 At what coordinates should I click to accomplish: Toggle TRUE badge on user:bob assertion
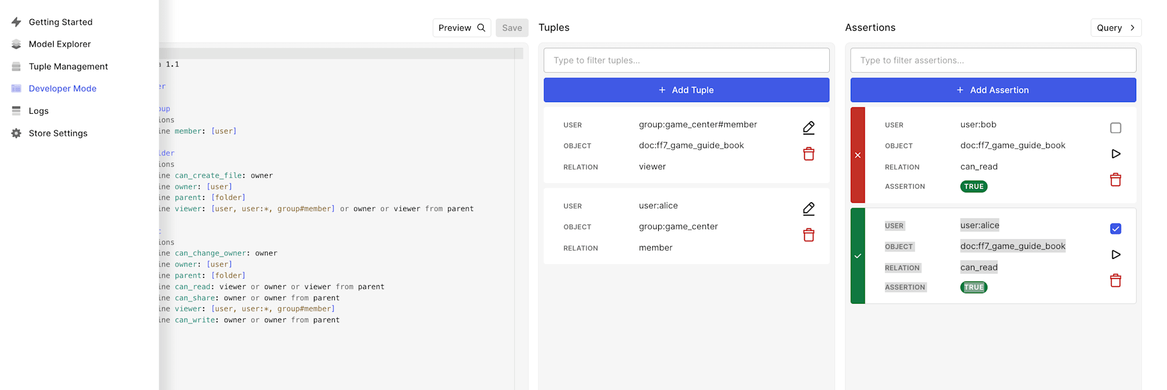973,187
